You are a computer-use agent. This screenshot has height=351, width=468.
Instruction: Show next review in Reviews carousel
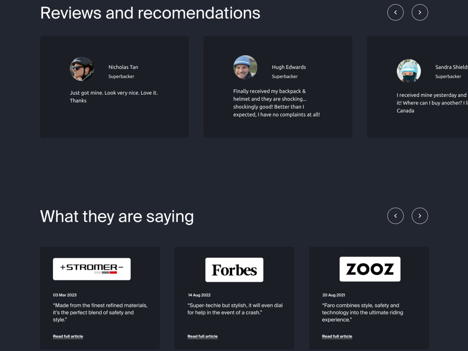click(x=420, y=12)
